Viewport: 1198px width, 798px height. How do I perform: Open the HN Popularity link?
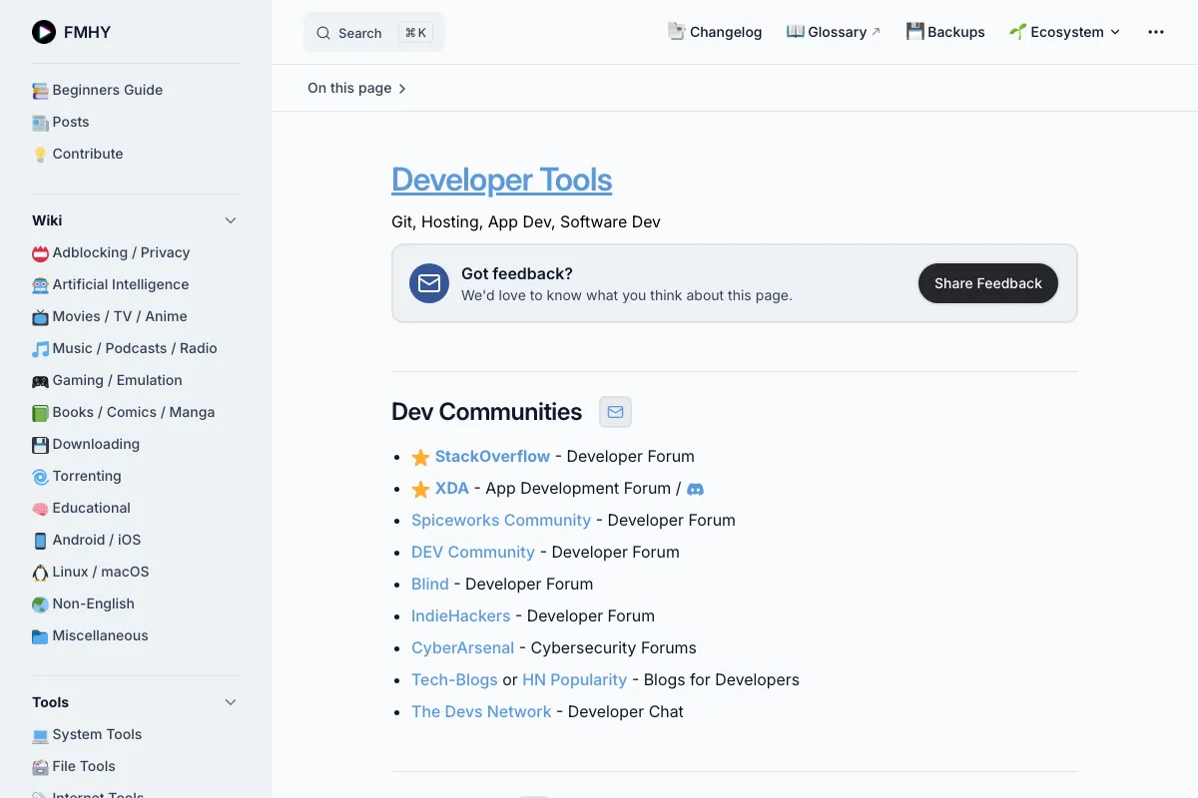coord(574,679)
